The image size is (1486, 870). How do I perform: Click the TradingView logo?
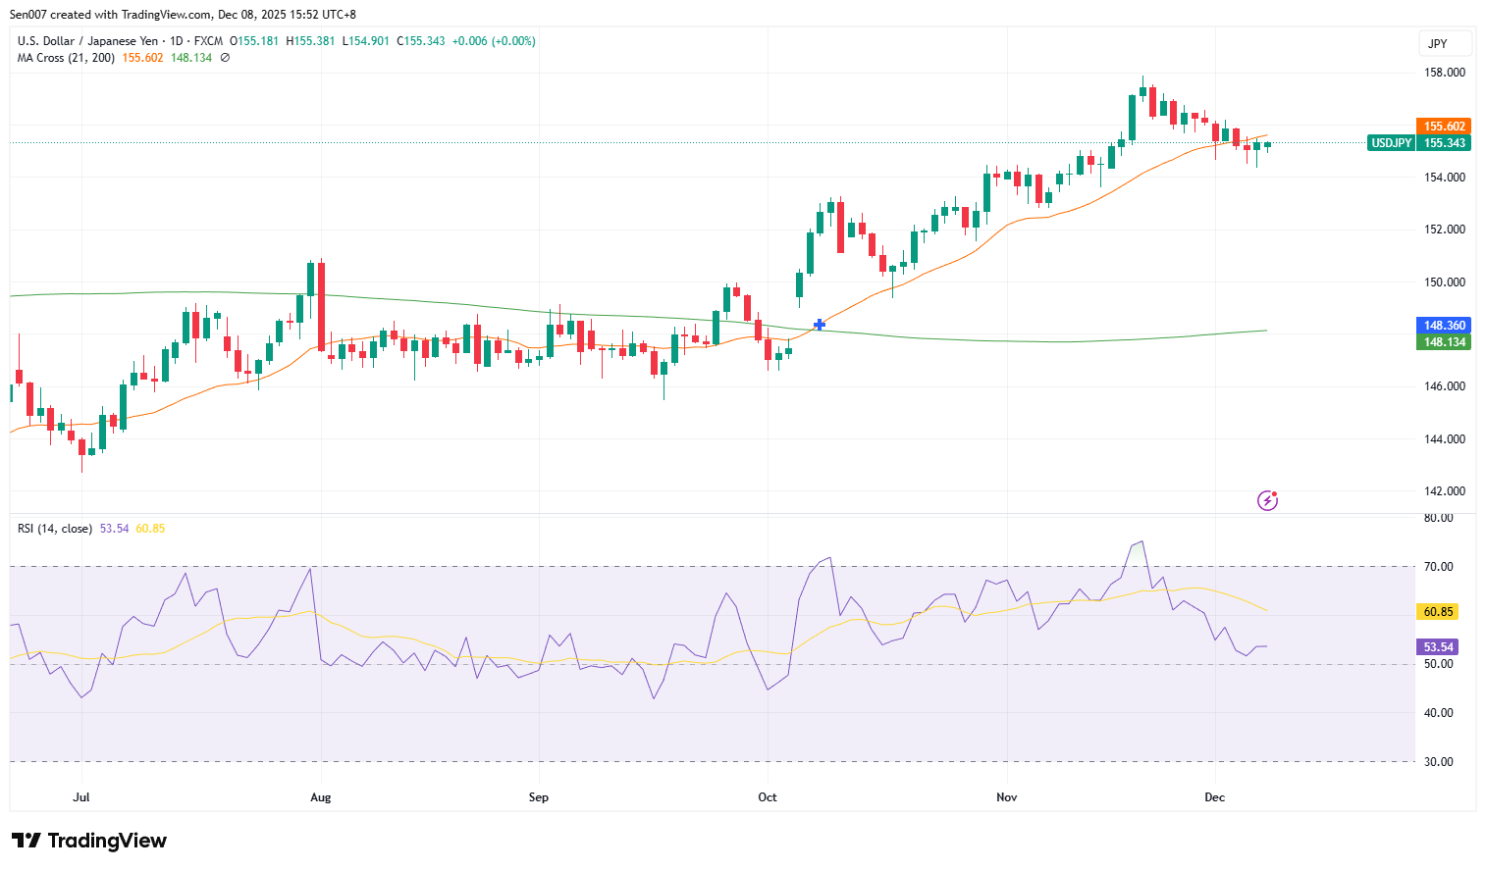[x=88, y=841]
